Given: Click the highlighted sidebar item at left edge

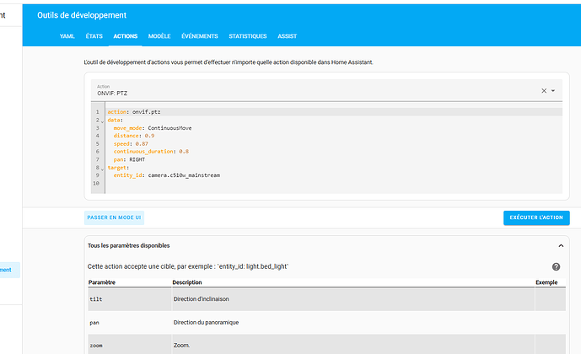Looking at the screenshot, I should (x=9, y=270).
